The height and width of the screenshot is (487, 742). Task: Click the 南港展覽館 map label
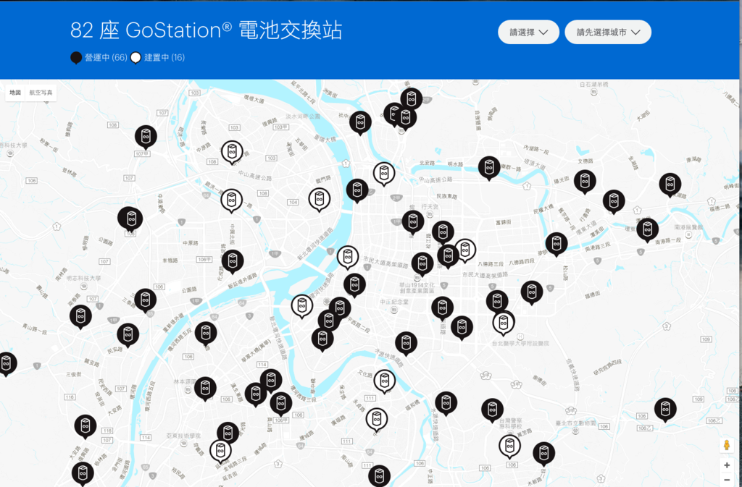click(688, 227)
